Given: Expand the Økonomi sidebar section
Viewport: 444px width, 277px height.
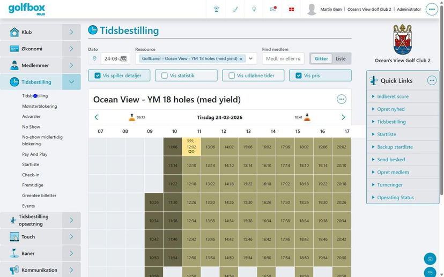Looking at the screenshot, I should pyautogui.click(x=71, y=49).
